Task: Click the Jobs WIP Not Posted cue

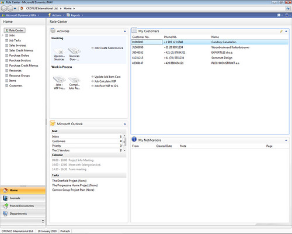Action: point(59,83)
